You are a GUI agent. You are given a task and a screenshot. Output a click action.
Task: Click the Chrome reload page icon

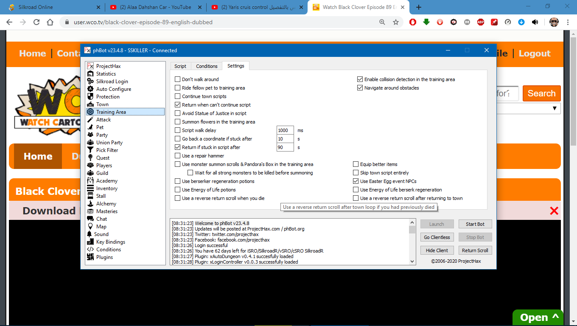coord(36,22)
